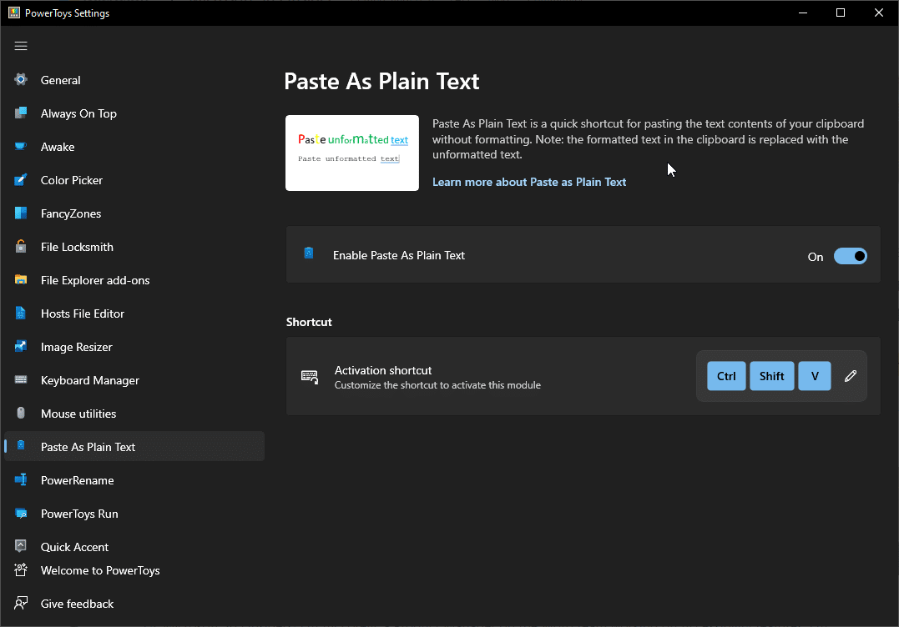This screenshot has width=899, height=627.
Task: Open the File Locksmith page
Action: 133,247
